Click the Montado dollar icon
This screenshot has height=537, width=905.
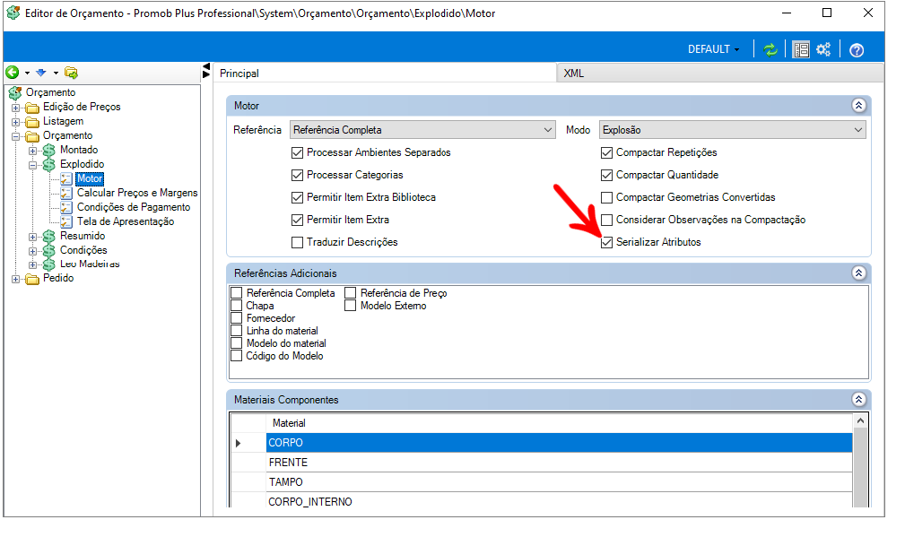coord(49,151)
